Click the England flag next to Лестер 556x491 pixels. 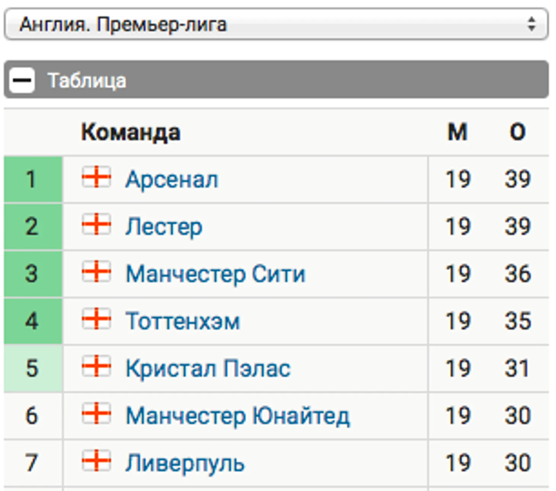coord(96,224)
